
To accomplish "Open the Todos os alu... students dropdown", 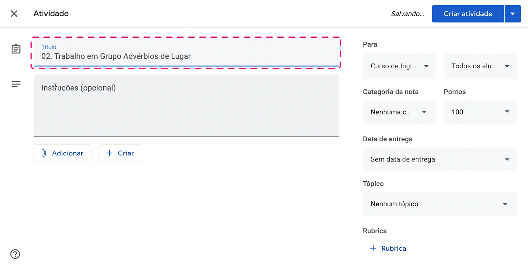I will point(480,66).
